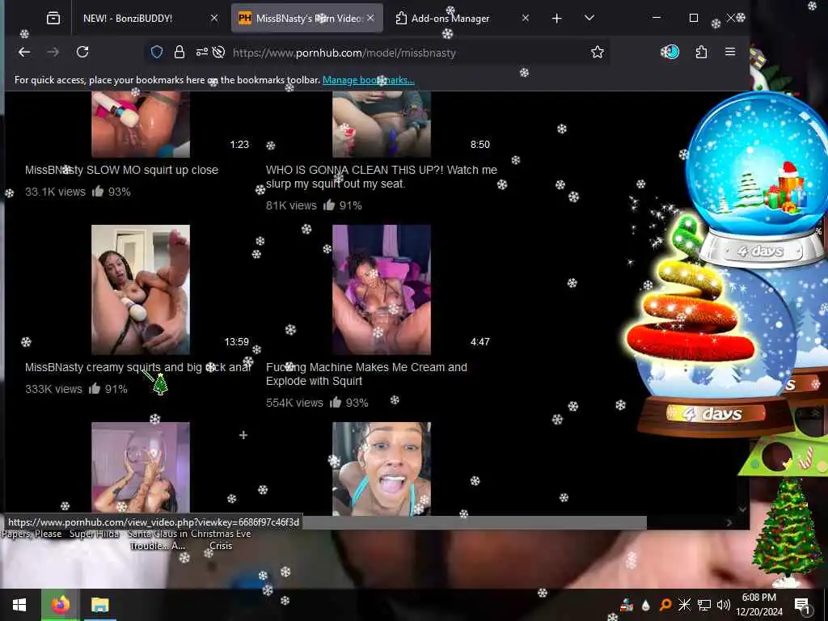The width and height of the screenshot is (828, 621).
Task: Open a new tab with plus button
Action: coord(556,19)
